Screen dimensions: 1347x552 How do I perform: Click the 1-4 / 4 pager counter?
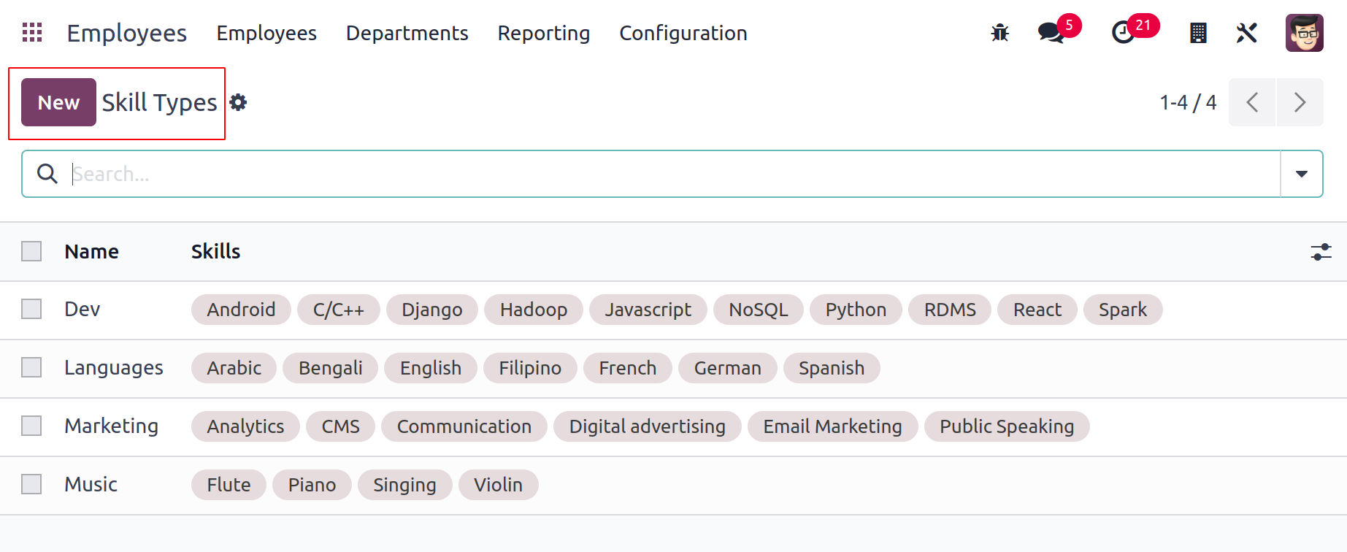tap(1188, 102)
